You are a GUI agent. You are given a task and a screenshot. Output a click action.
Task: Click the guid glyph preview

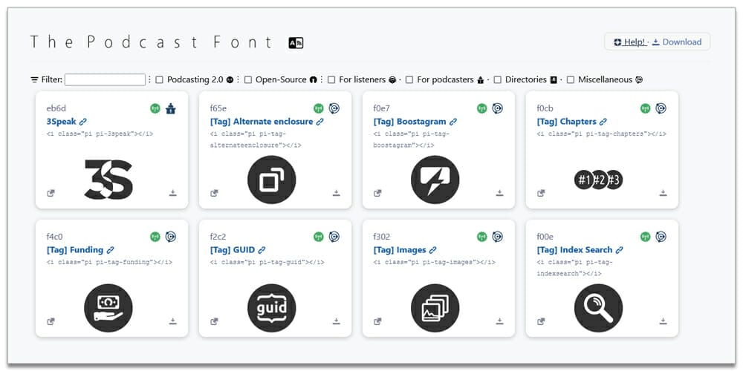coord(271,308)
